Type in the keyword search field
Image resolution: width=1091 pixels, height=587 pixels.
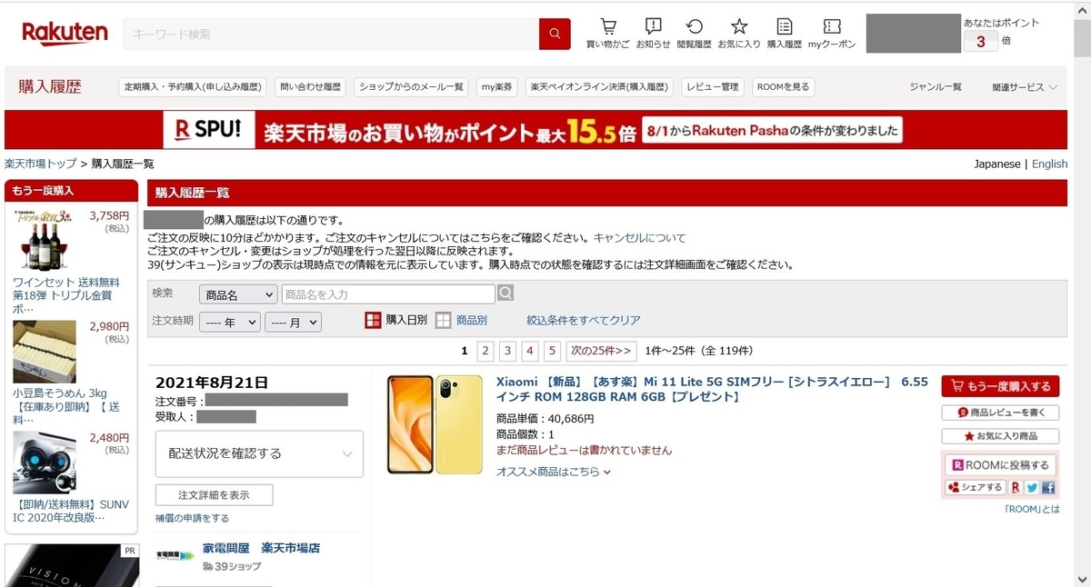click(x=331, y=35)
